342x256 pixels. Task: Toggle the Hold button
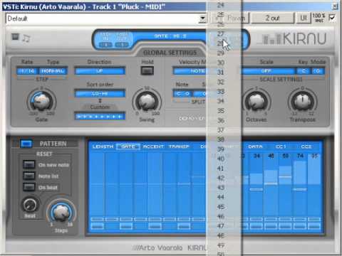point(147,70)
